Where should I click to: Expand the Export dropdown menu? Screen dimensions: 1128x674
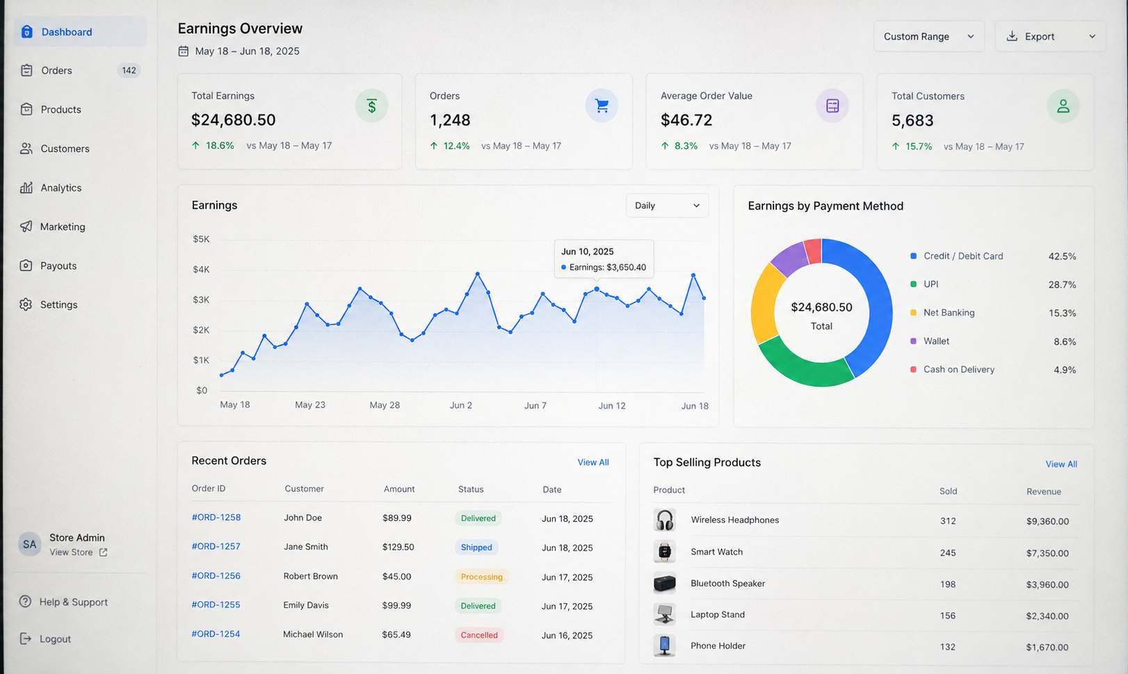coord(1050,36)
